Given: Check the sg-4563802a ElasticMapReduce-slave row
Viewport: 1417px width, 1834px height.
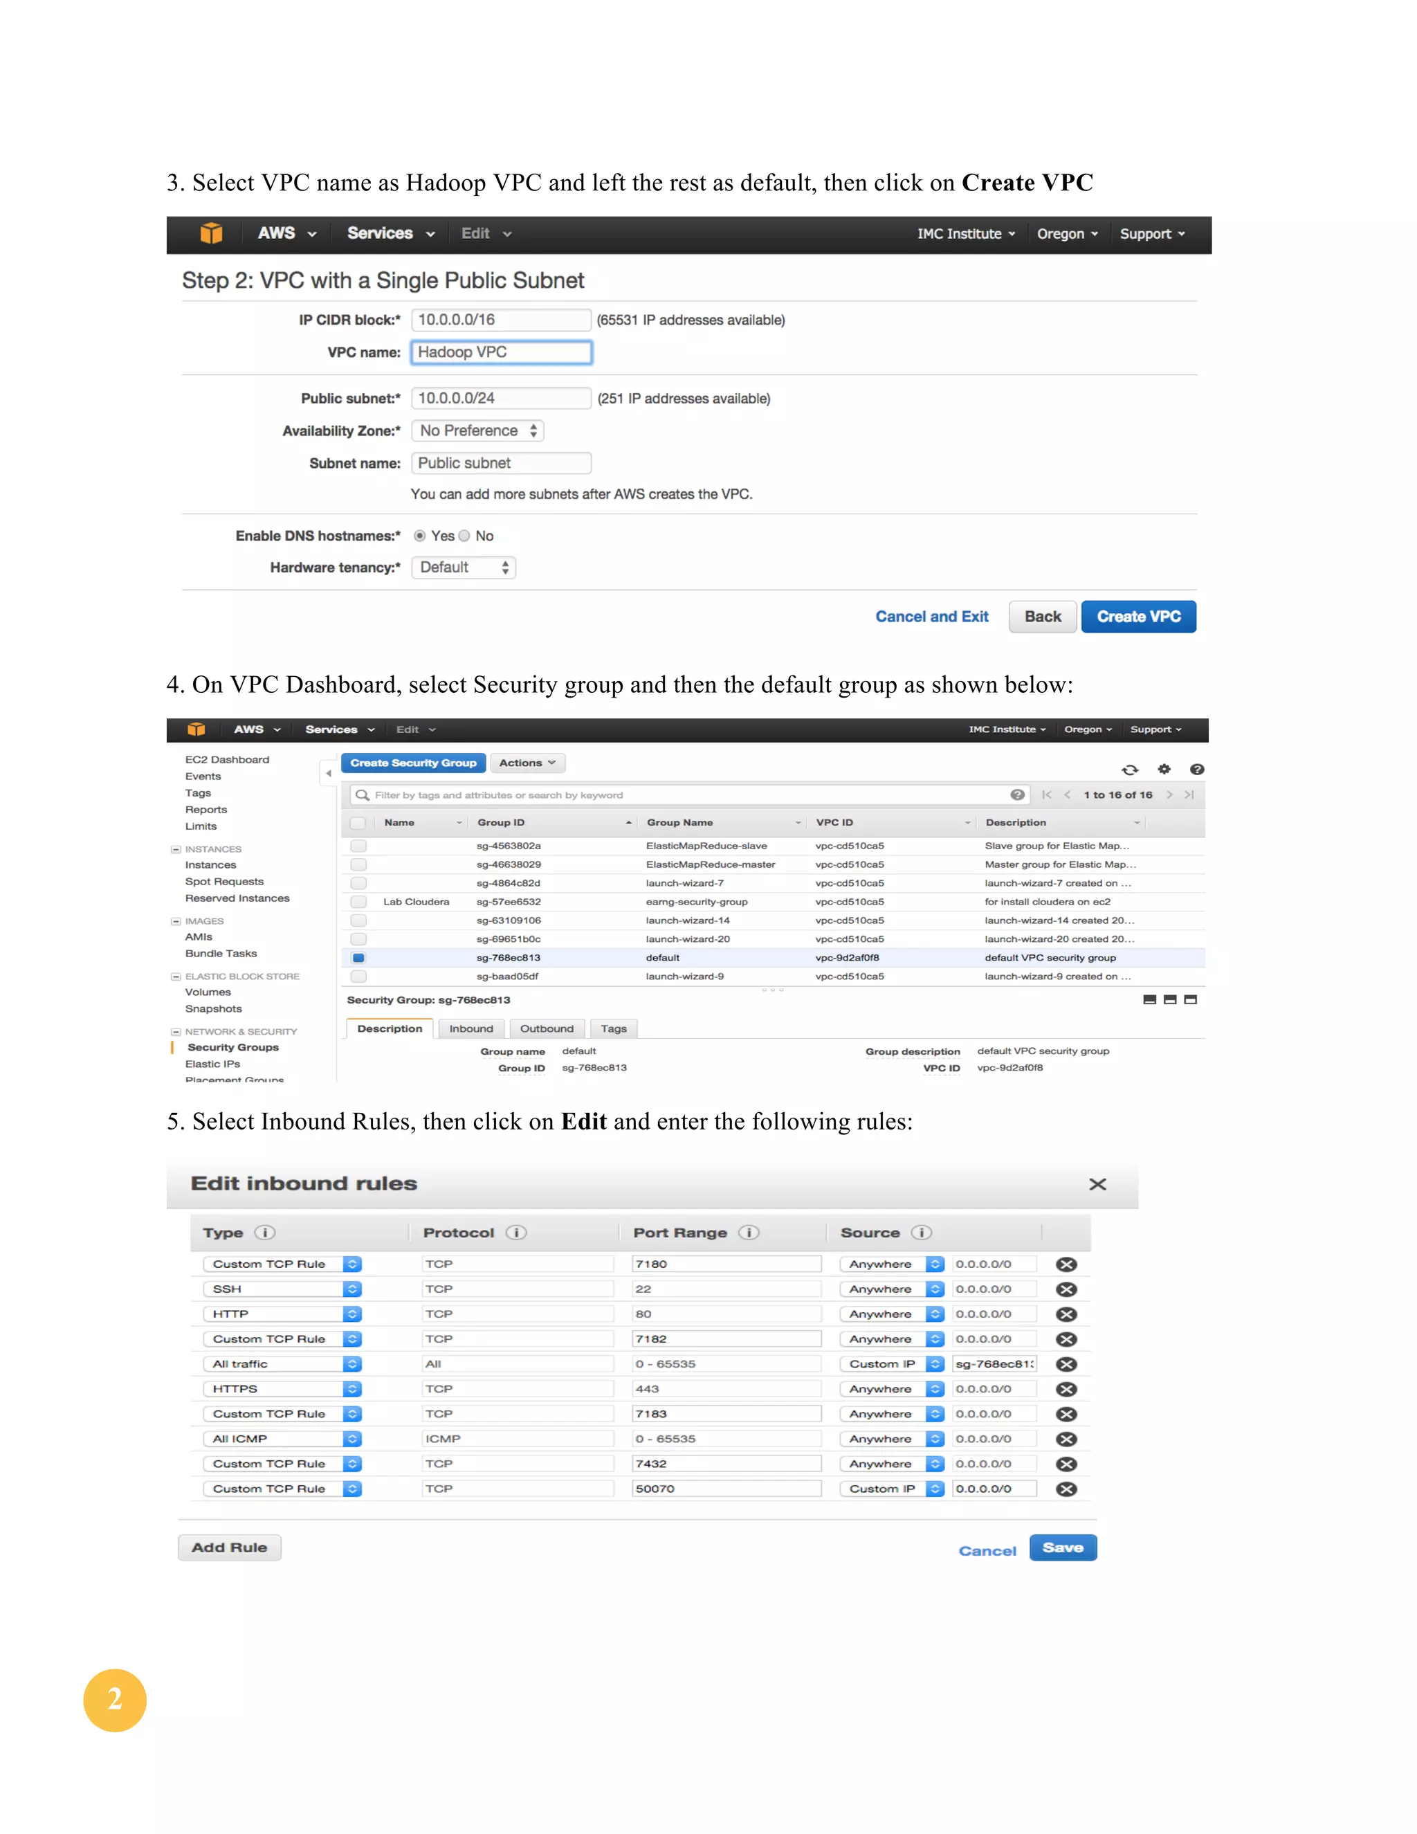Looking at the screenshot, I should pos(358,846).
